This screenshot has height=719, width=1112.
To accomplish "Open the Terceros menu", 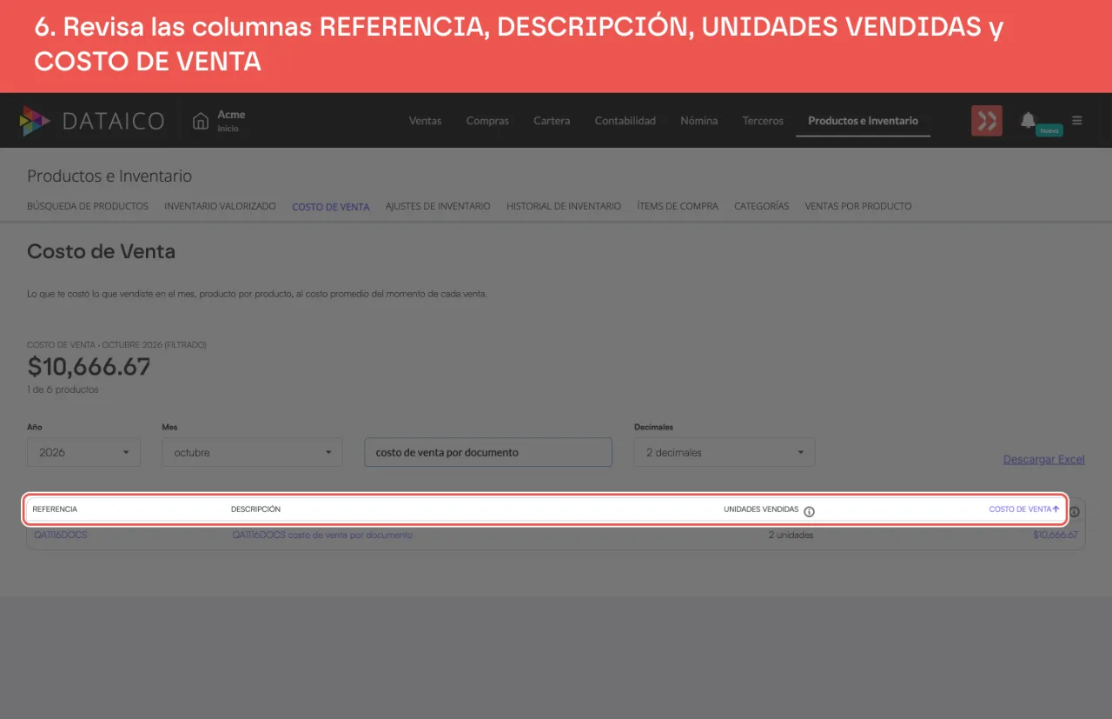I will coord(763,121).
